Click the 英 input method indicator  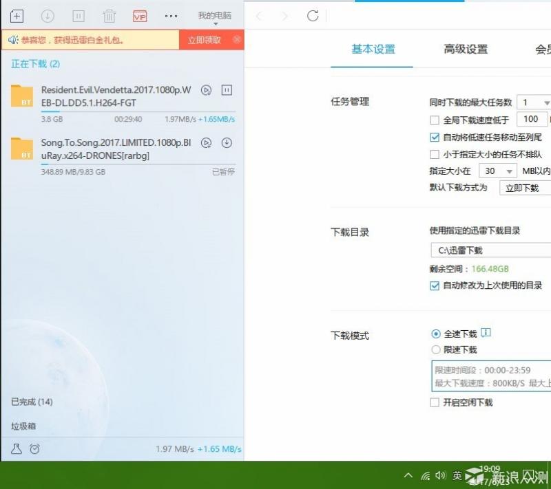pos(457,475)
